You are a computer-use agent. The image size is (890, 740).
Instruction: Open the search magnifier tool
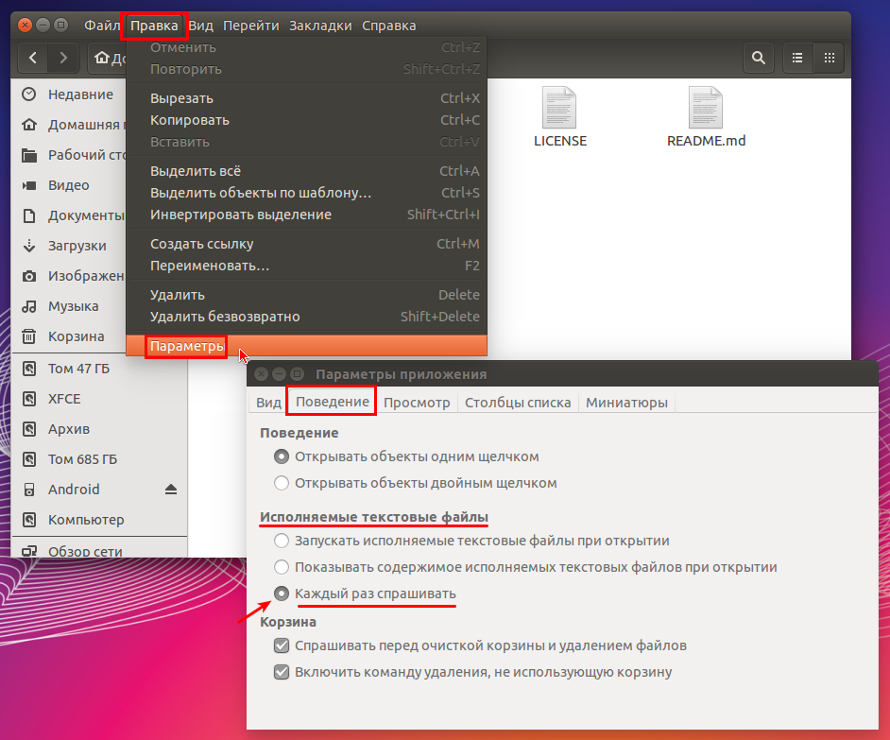(x=759, y=58)
